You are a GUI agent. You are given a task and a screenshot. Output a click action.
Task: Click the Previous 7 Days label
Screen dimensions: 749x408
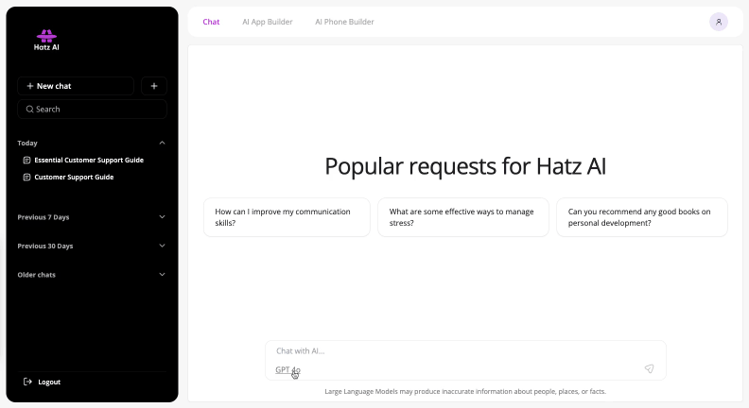point(44,217)
